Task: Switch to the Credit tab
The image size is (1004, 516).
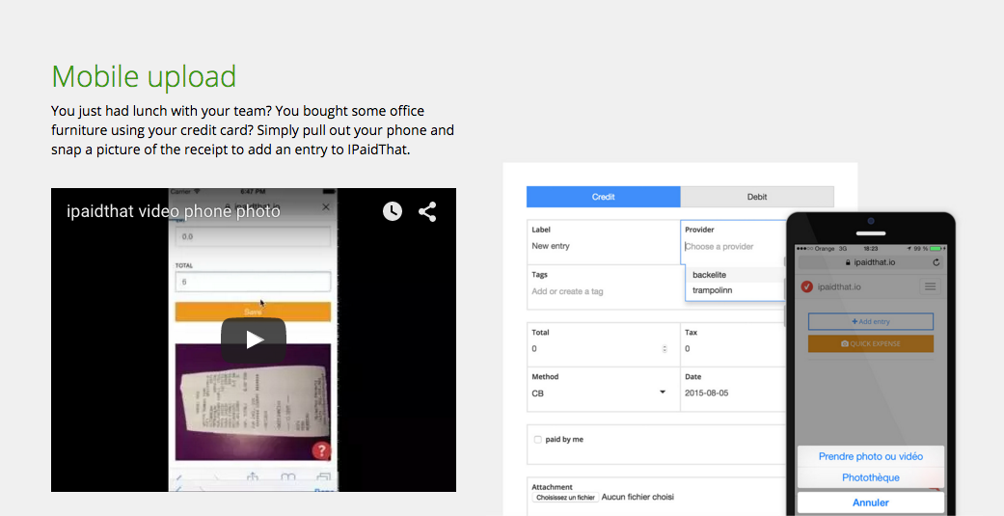Action: tap(603, 197)
